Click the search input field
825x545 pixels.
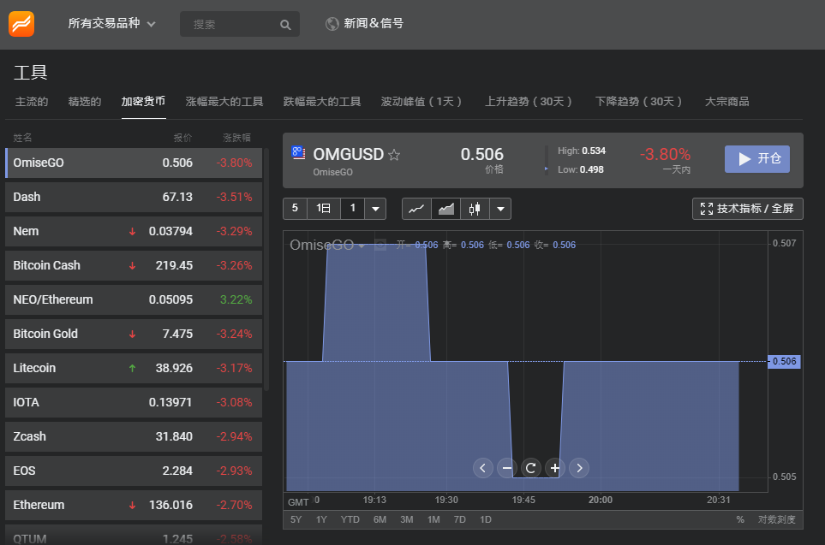pyautogui.click(x=231, y=24)
